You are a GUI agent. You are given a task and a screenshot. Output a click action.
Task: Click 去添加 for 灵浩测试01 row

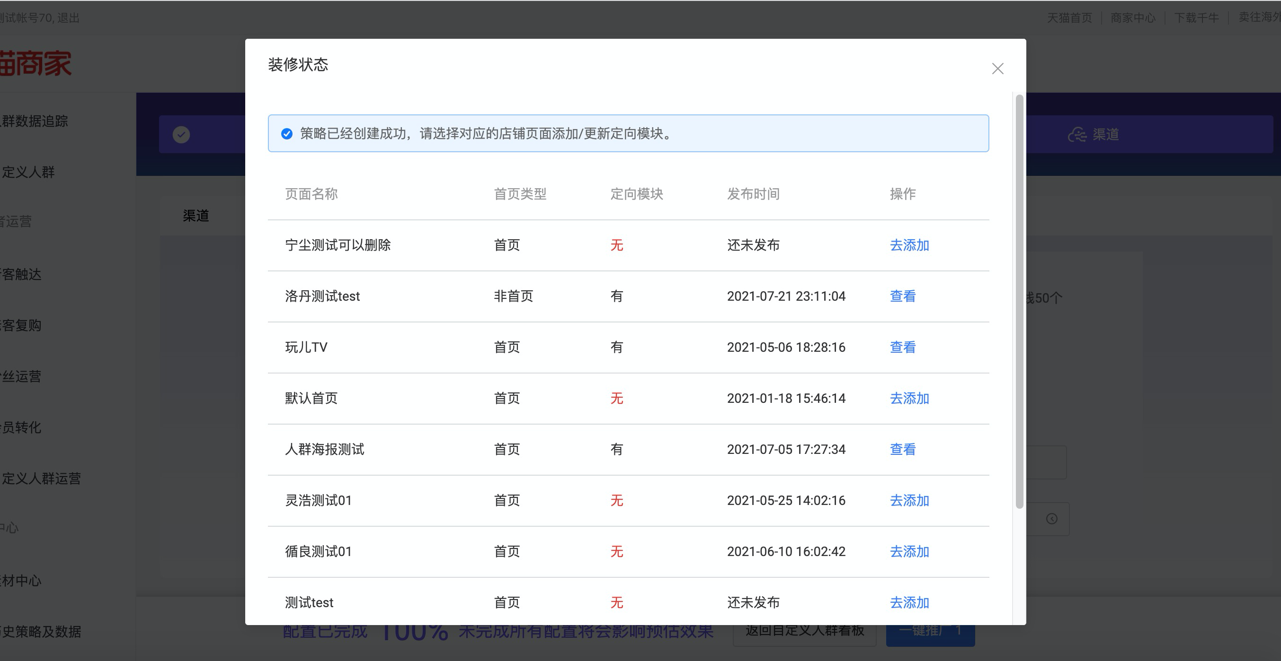pos(909,501)
